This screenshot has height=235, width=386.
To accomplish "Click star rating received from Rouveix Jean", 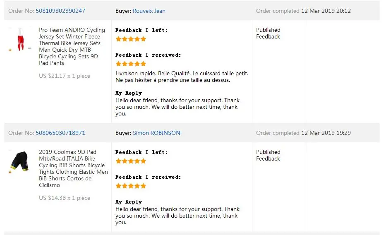I will pos(131,64).
